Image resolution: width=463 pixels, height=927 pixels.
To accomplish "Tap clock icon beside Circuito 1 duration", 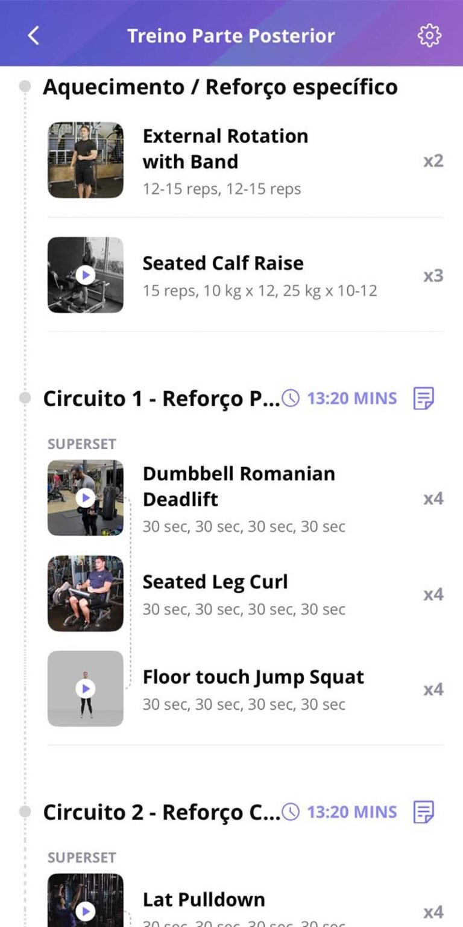I will click(291, 398).
